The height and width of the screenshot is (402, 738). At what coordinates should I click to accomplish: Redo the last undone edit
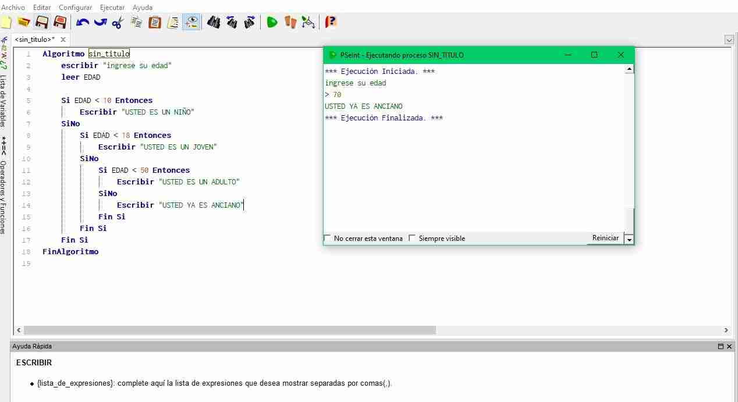coord(100,22)
